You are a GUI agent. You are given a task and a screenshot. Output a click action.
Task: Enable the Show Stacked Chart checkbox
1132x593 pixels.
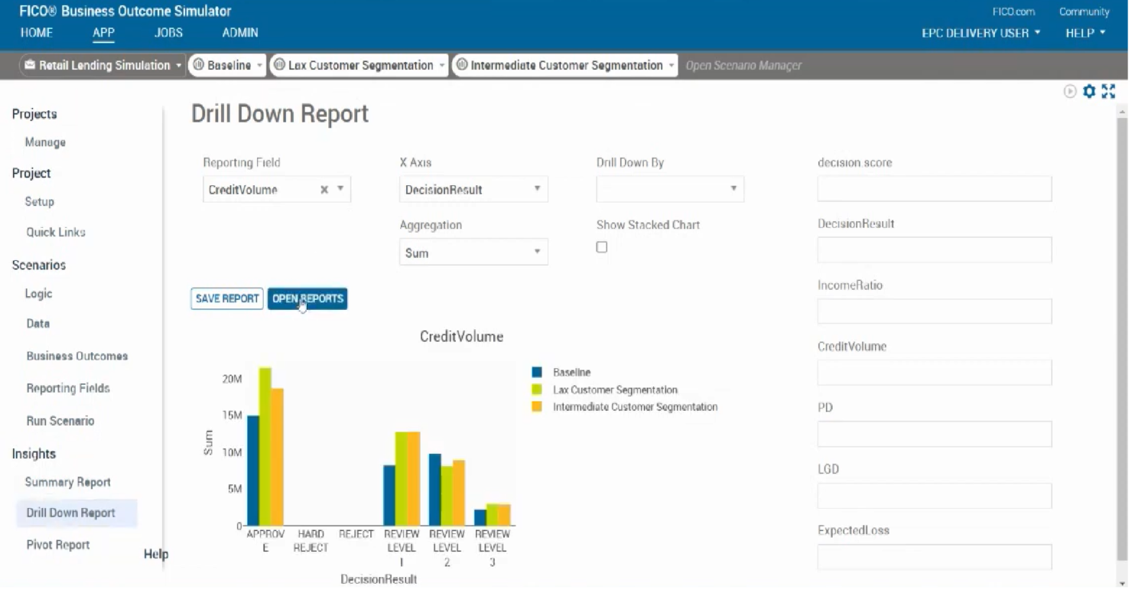(601, 246)
